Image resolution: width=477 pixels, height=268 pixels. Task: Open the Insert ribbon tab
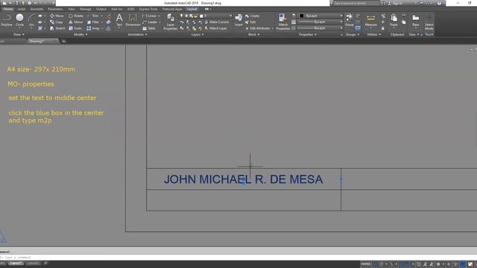(22, 9)
